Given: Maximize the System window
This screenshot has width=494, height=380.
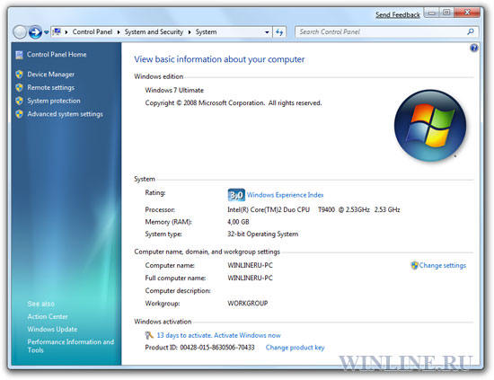Looking at the screenshot, I should click(446, 13).
